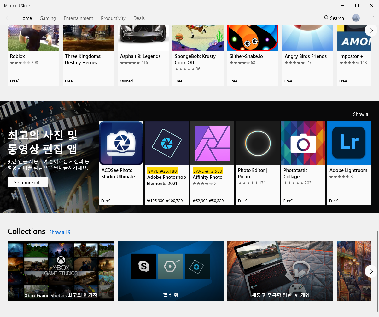Click the 필수 앱 collection label
379x317 pixels.
click(x=171, y=295)
